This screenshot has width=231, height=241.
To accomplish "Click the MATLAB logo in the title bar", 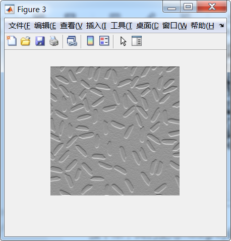I will click(x=10, y=10).
